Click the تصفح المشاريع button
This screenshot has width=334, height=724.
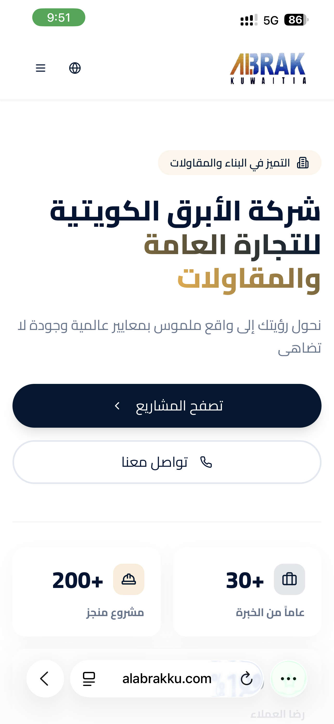point(167,406)
